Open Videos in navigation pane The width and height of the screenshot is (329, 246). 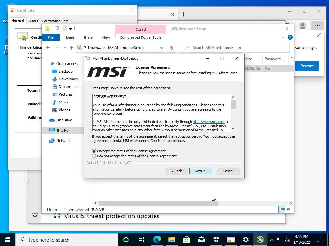point(61,110)
